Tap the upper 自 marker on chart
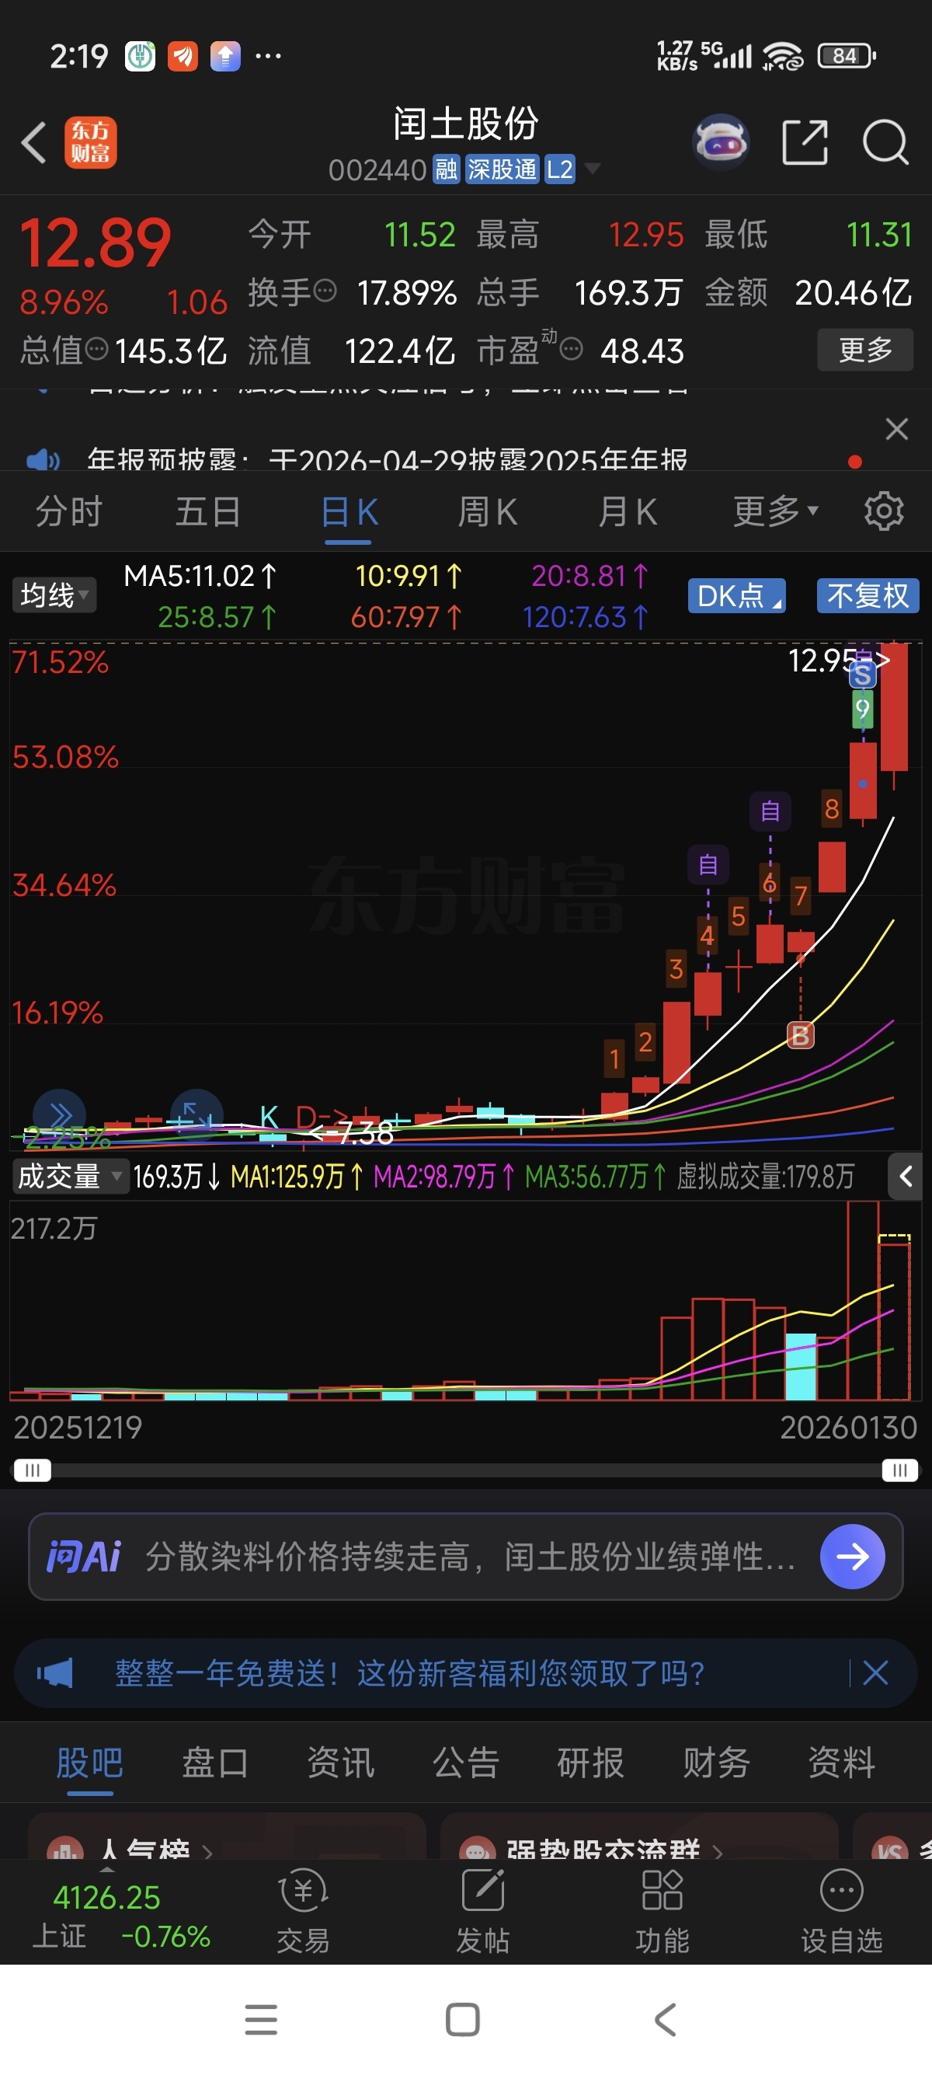 click(x=770, y=811)
